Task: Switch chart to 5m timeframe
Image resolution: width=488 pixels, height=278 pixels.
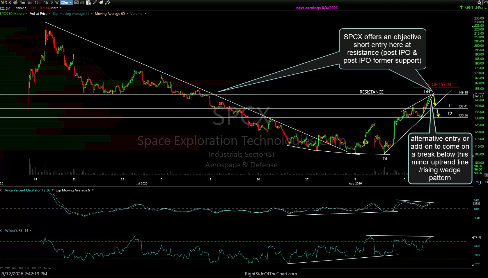Action: point(30,2)
